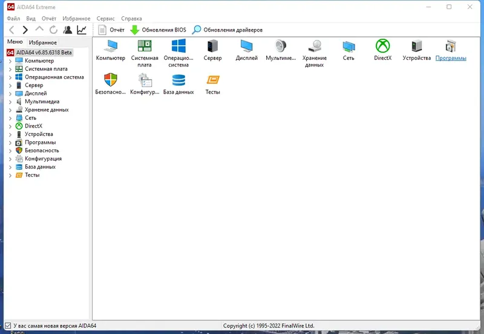This screenshot has height=334, width=484.
Task: Click Обновления BIOS toolbar button
Action: coord(158,30)
